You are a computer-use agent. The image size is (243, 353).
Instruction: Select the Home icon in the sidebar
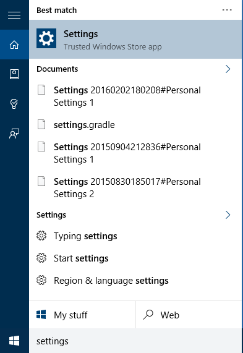coord(14,45)
